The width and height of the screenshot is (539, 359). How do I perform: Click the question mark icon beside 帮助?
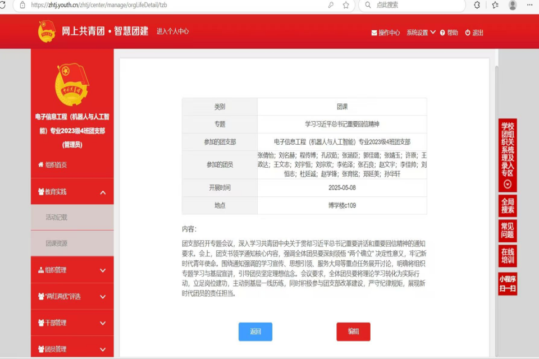[442, 33]
